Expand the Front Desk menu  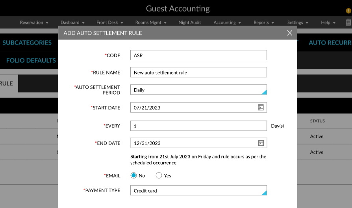click(x=110, y=22)
